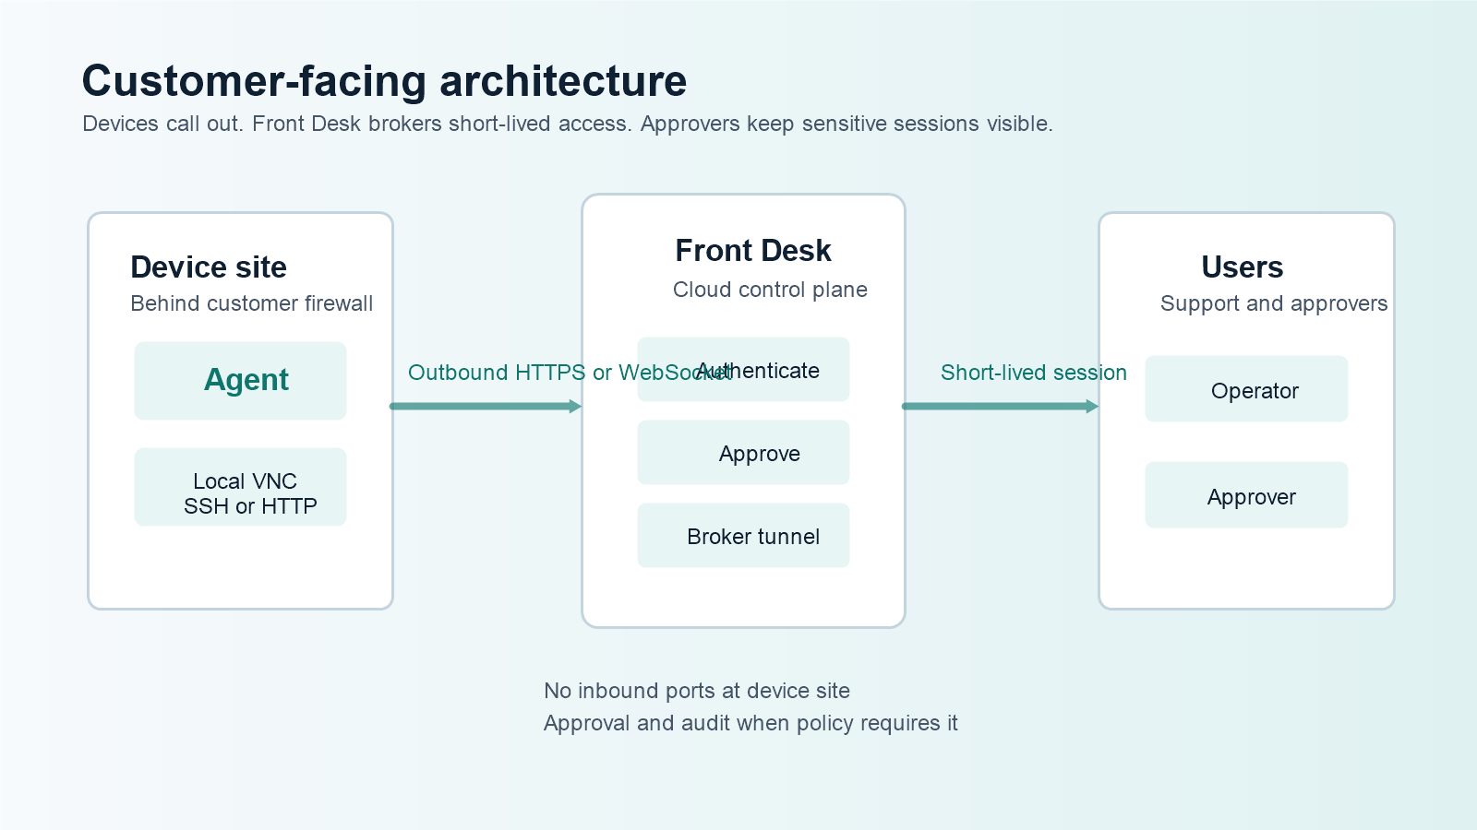Select the Operator box

click(x=1246, y=389)
